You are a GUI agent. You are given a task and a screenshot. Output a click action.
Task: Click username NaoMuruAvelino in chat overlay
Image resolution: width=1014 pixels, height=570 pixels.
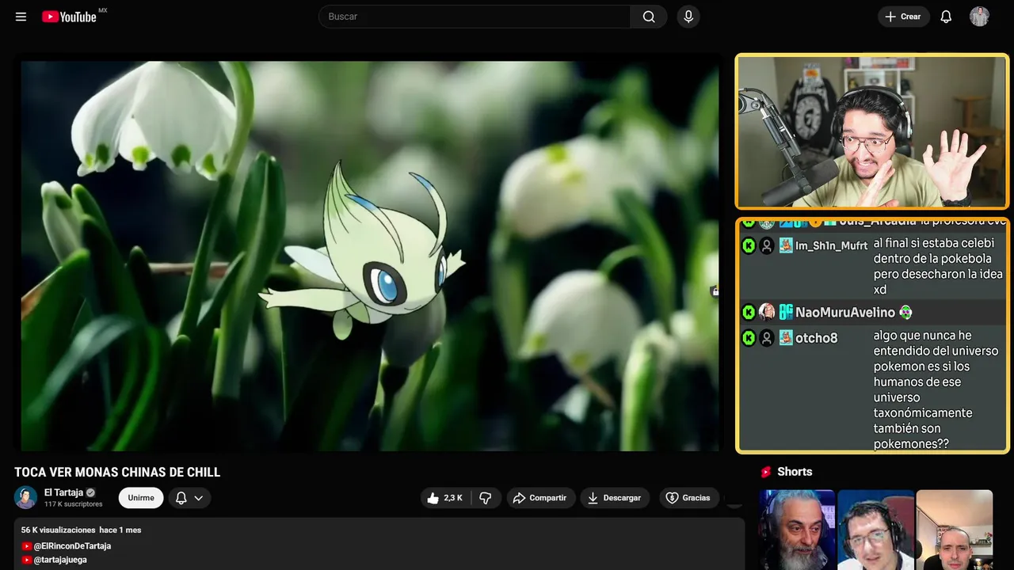845,313
